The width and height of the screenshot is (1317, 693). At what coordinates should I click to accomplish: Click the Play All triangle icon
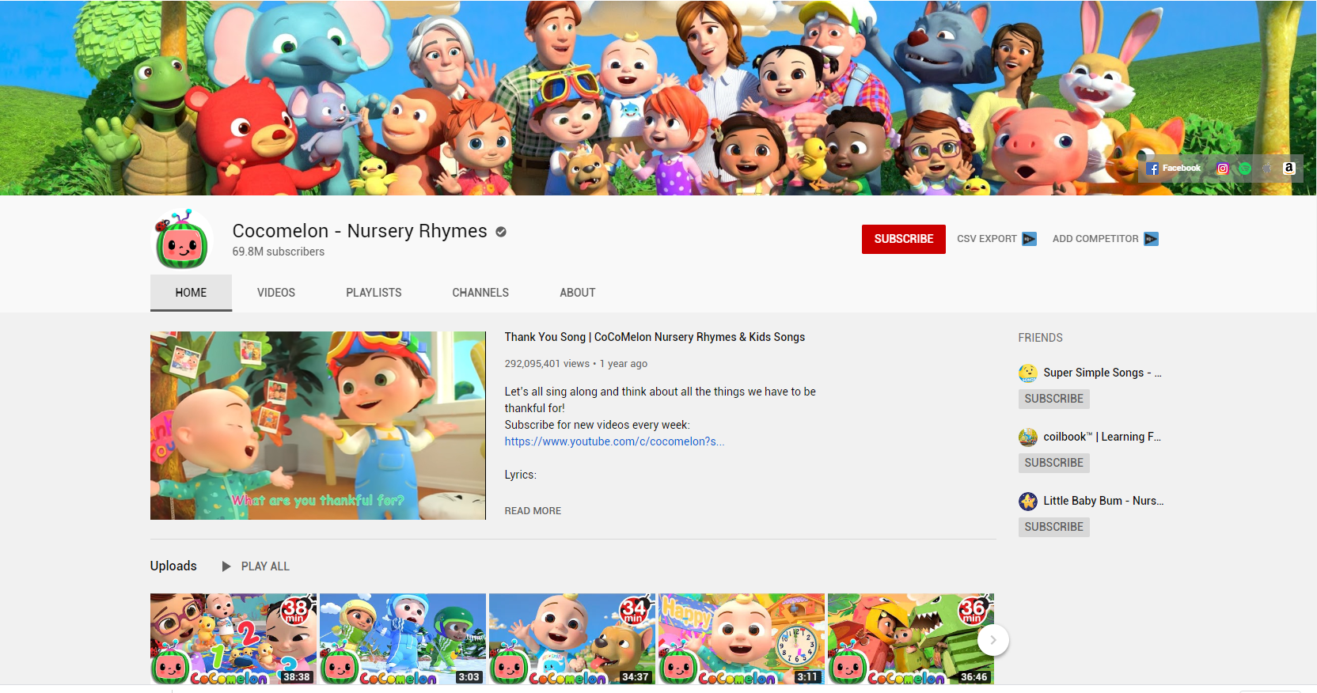pyautogui.click(x=226, y=566)
